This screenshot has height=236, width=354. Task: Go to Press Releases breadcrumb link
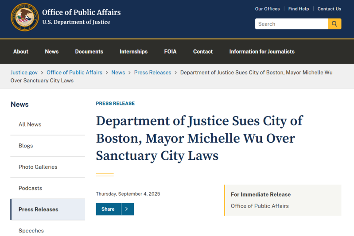coord(152,73)
